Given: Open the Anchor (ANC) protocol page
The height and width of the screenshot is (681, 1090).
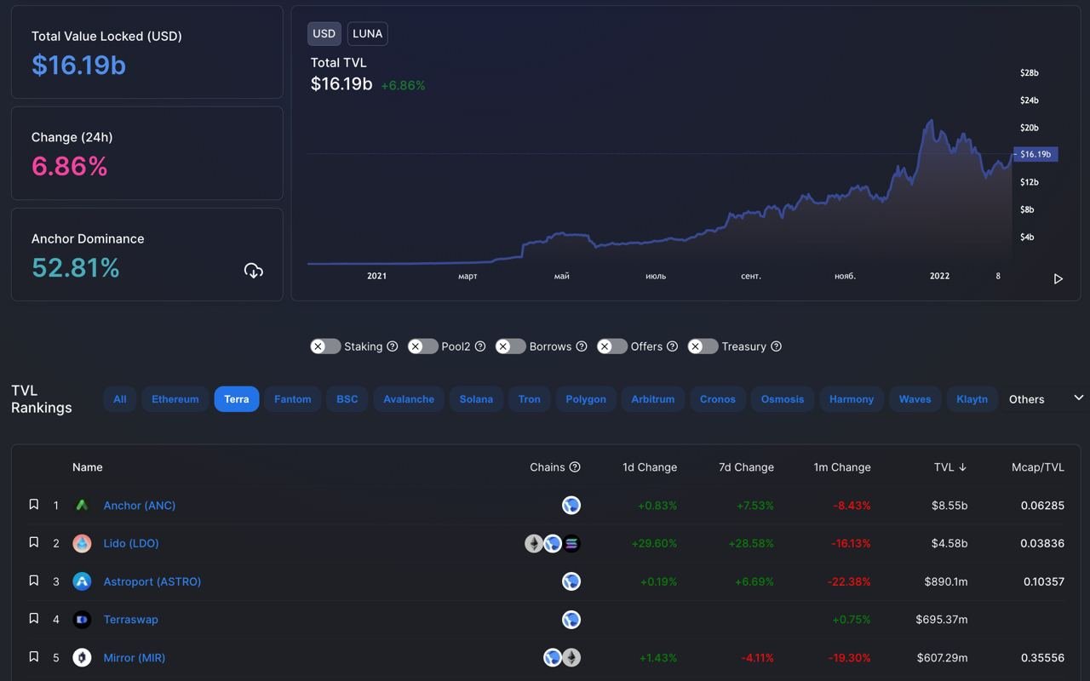Looking at the screenshot, I should (x=140, y=506).
